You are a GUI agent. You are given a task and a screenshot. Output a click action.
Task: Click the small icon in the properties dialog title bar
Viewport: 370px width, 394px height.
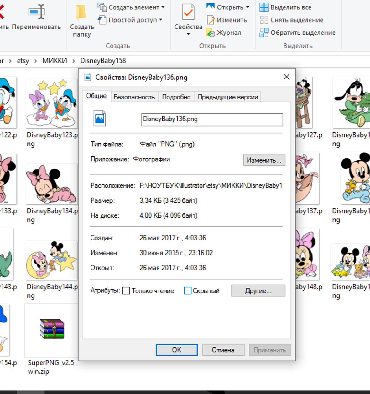click(88, 77)
